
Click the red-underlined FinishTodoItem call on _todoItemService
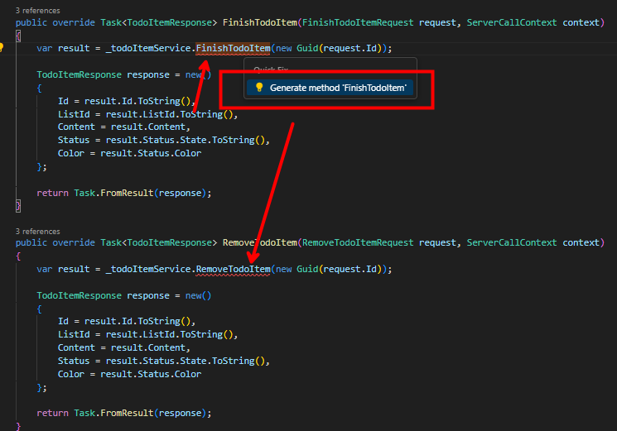pos(233,48)
